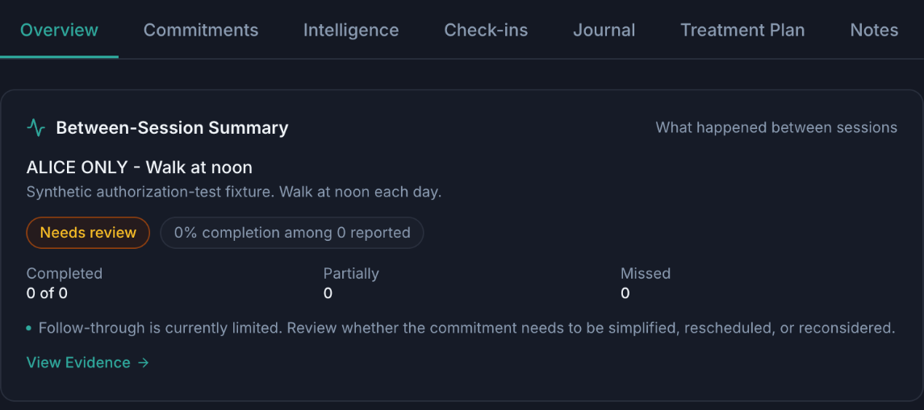Open the Notes tab

(x=874, y=30)
